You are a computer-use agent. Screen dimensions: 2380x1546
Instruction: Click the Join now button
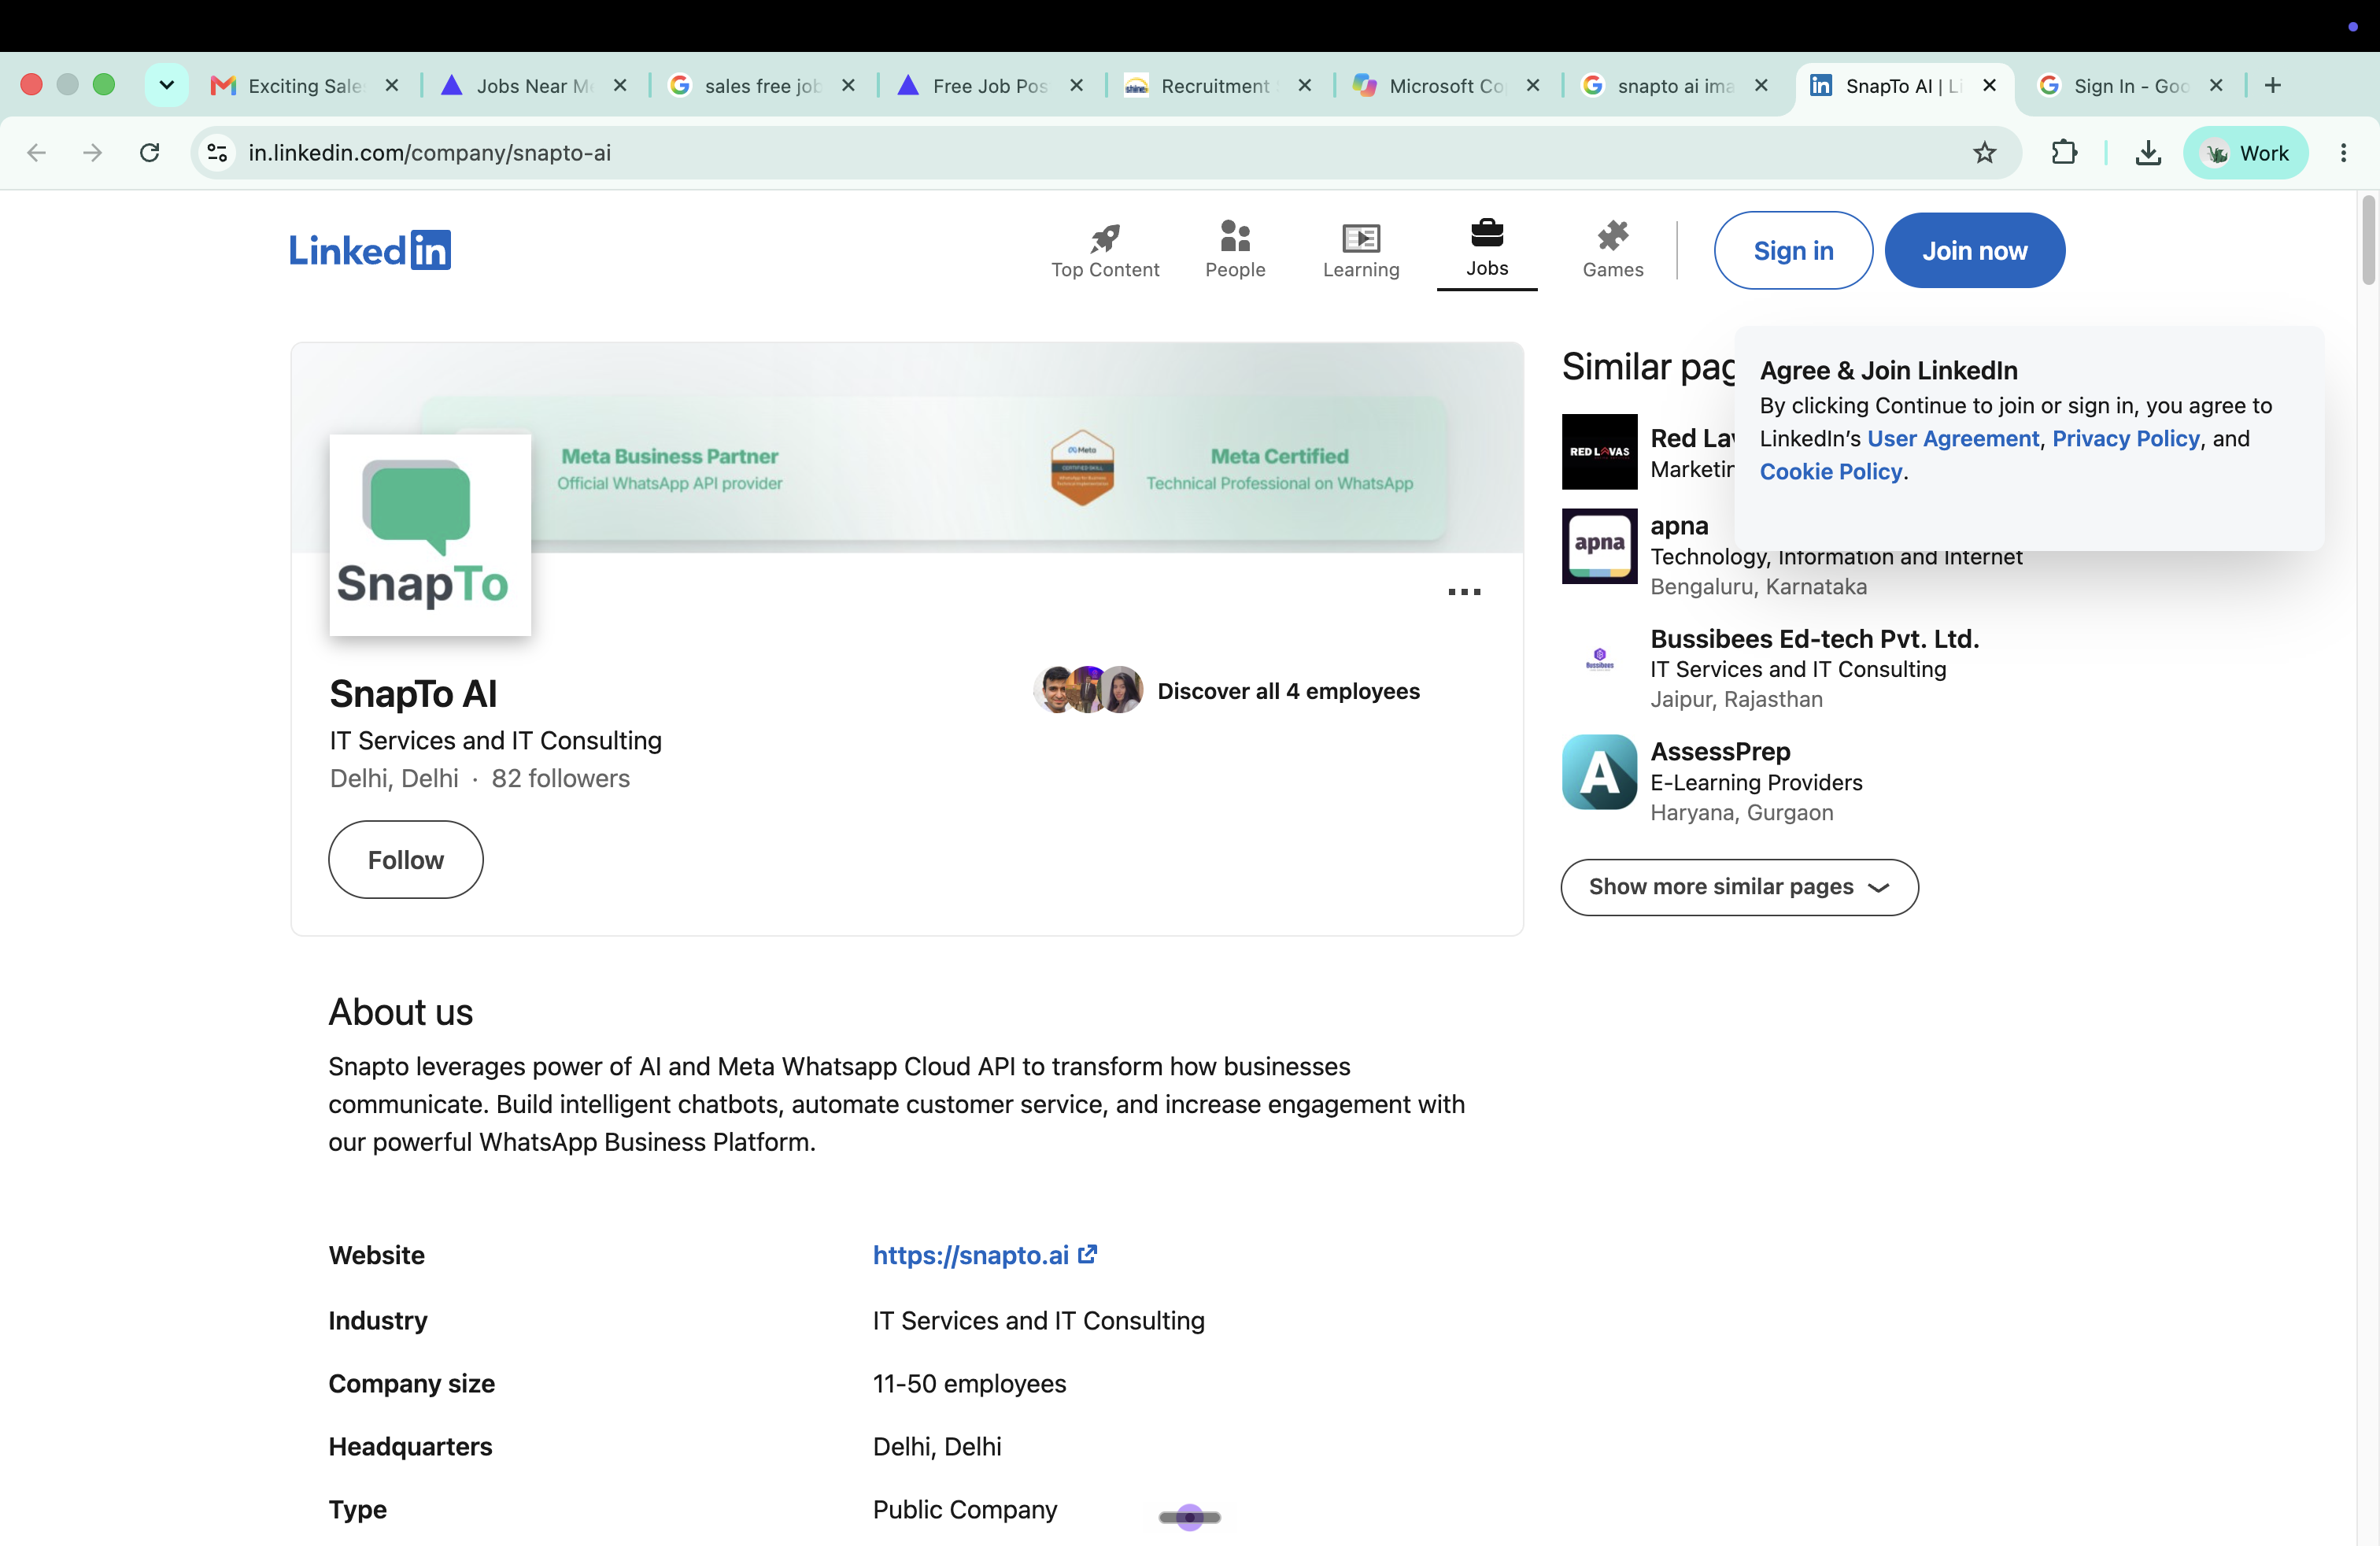pyautogui.click(x=1974, y=251)
